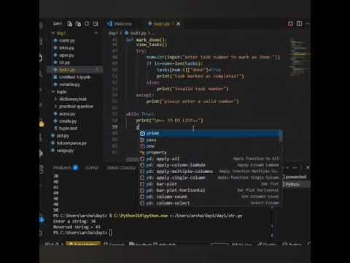
Task: Open open.py from the Explorer
Action: [66, 56]
